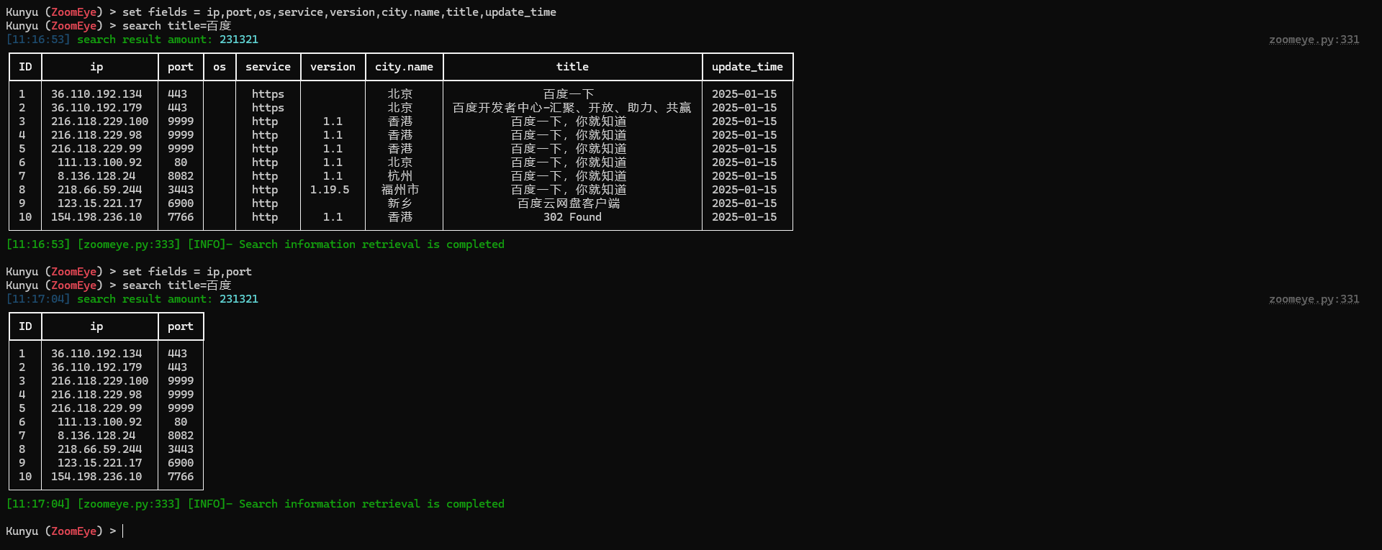Click the 'os' column header
Viewport: 1382px width, 550px height.
tap(220, 67)
